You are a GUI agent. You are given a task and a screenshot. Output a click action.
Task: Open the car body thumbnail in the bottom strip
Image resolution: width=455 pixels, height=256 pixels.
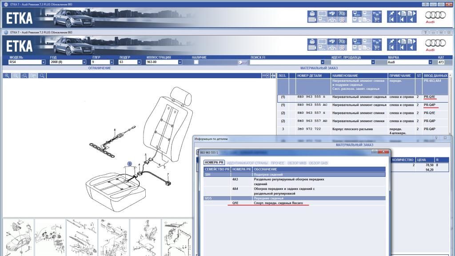click(x=18, y=237)
